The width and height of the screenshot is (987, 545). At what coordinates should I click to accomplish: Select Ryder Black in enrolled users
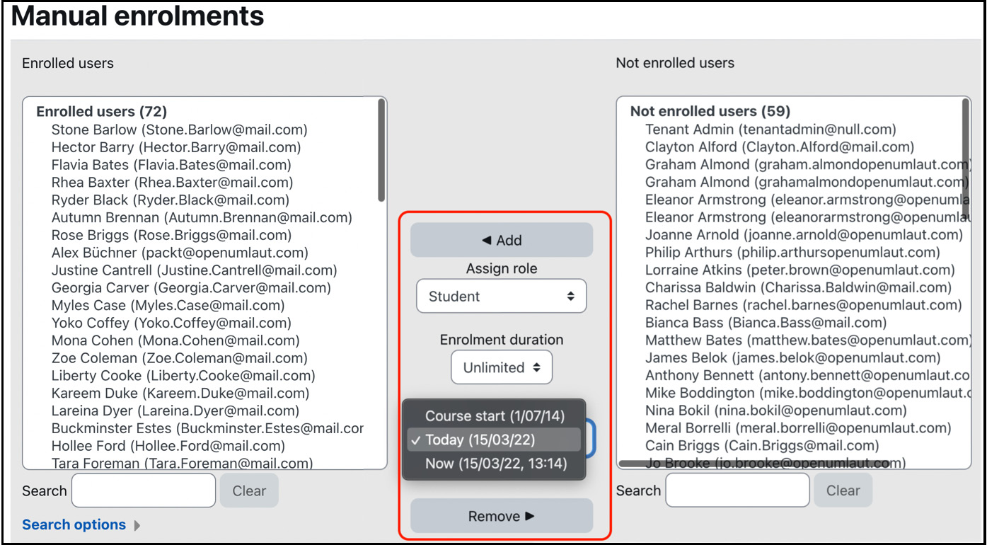point(171,200)
